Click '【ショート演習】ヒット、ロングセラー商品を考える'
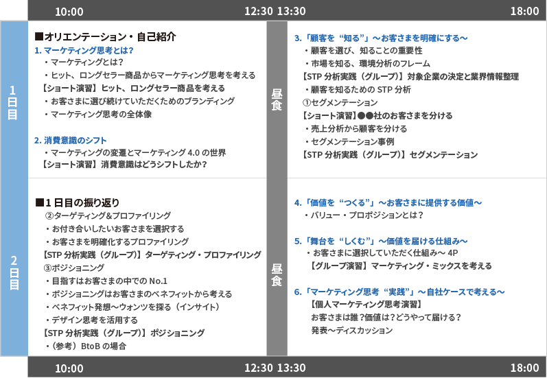The width and height of the screenshot is (547, 378). pyautogui.click(x=132, y=88)
